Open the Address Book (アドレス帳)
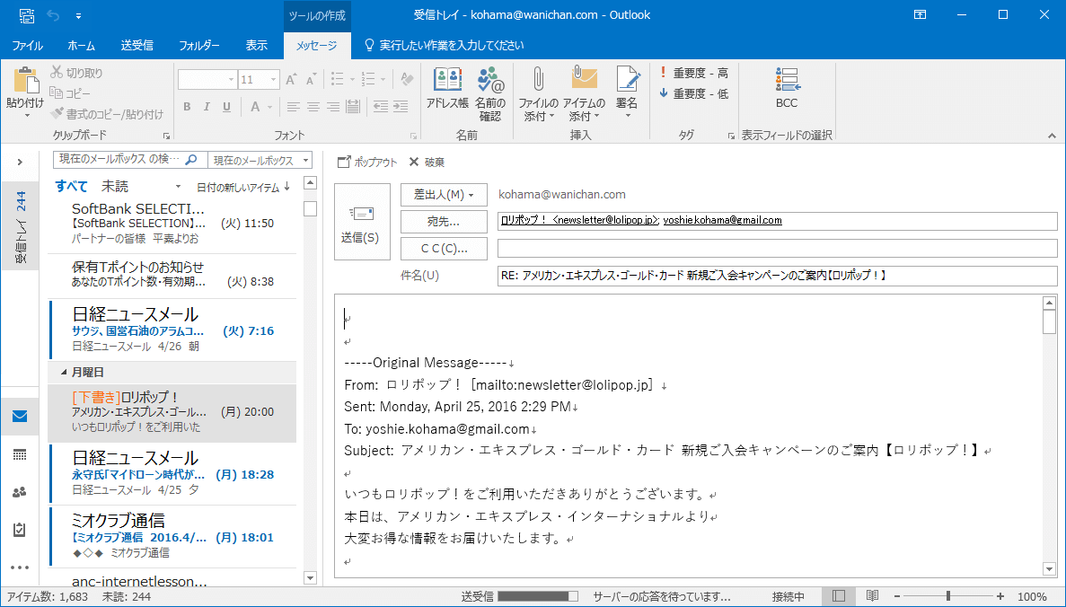The width and height of the screenshot is (1066, 607). pos(447,88)
